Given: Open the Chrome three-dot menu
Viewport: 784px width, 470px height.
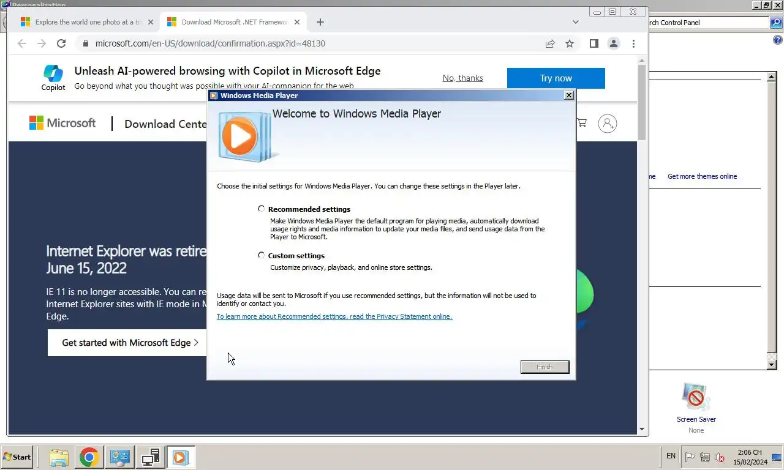Looking at the screenshot, I should pos(633,43).
